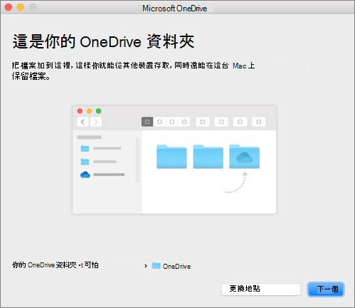Click the illustration of the Finder window

click(174, 160)
